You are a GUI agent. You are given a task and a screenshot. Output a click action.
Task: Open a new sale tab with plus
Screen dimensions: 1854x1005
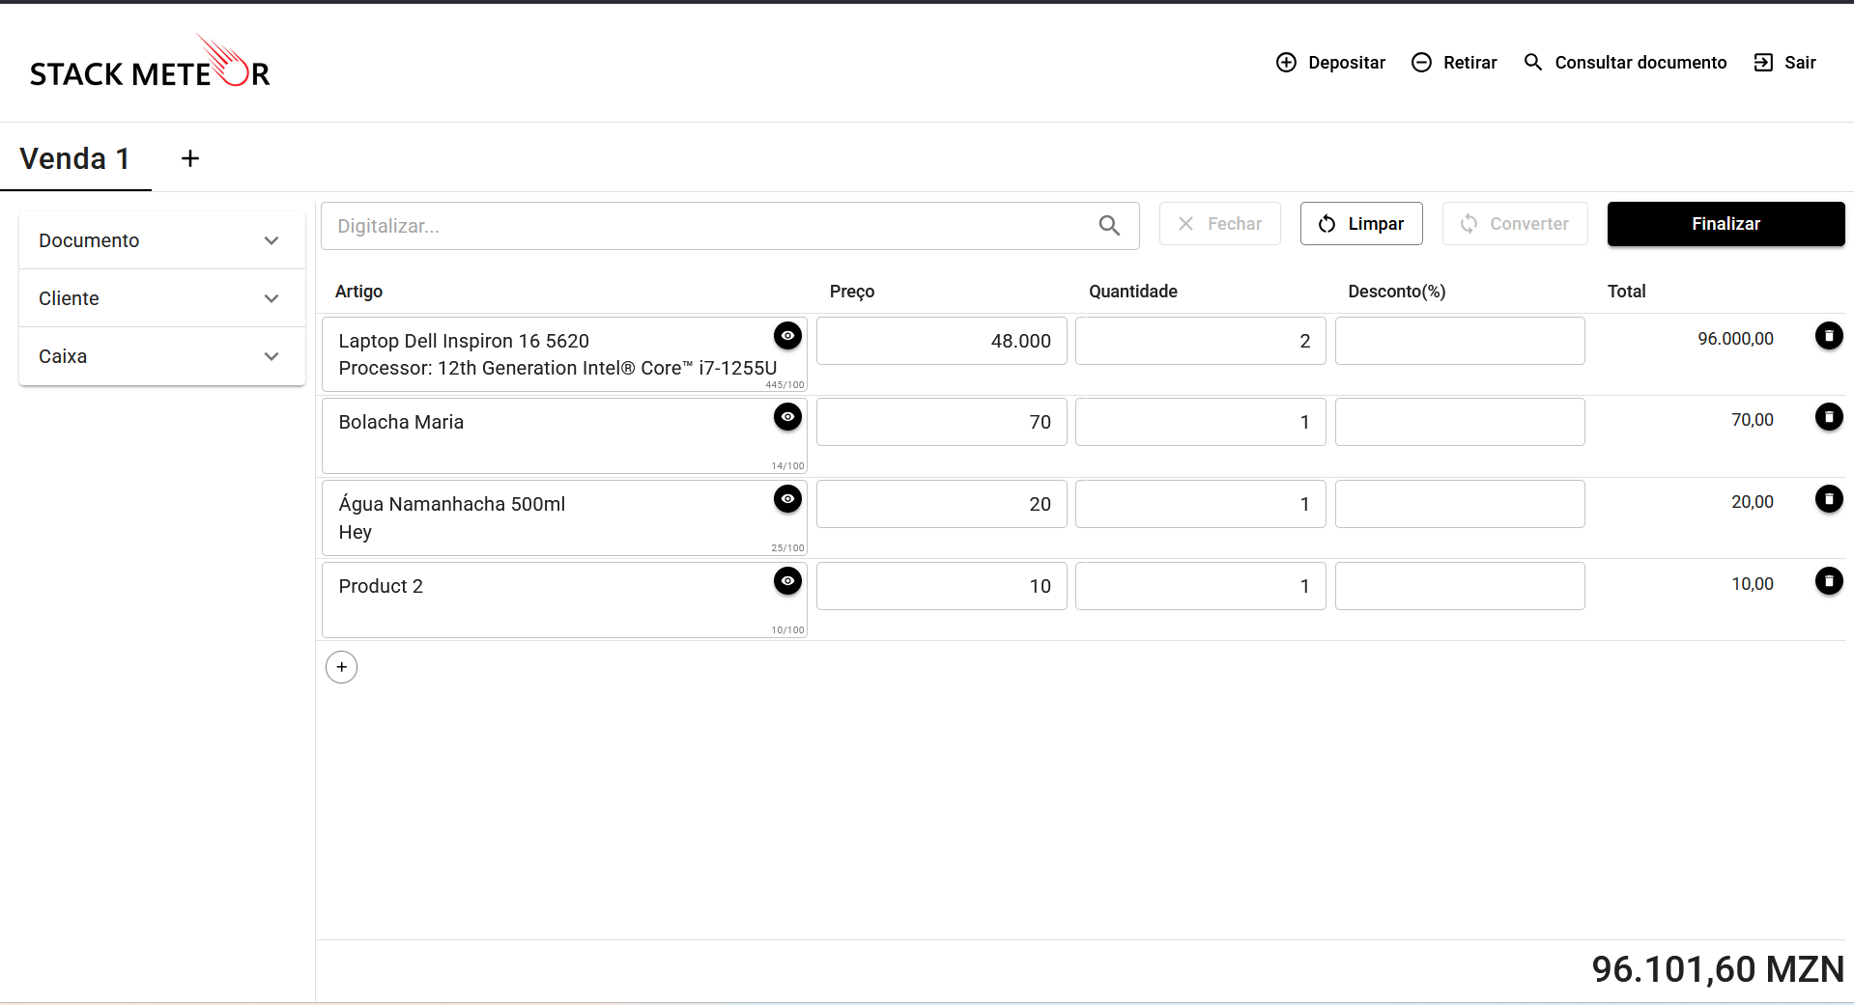[190, 158]
